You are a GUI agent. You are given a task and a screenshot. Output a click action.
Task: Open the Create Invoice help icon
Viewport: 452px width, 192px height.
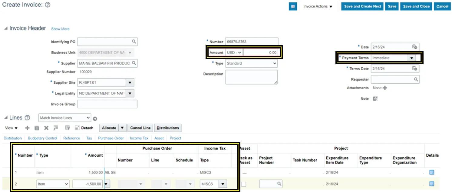48,5
